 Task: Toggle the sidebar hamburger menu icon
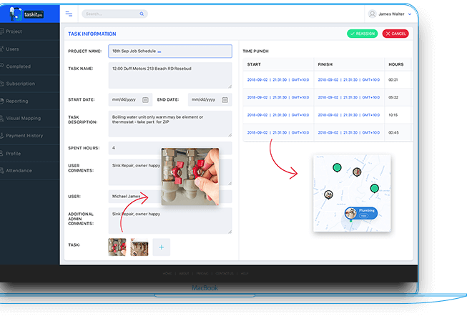pos(69,14)
